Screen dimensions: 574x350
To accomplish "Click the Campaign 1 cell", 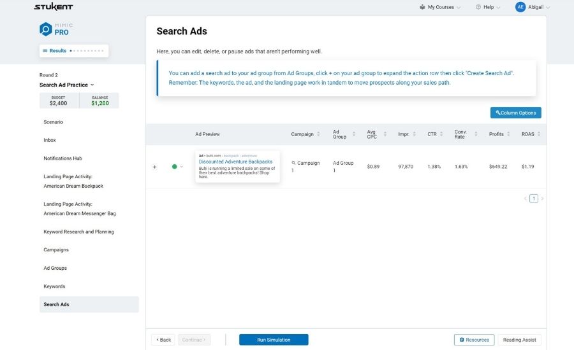I will 305,167.
